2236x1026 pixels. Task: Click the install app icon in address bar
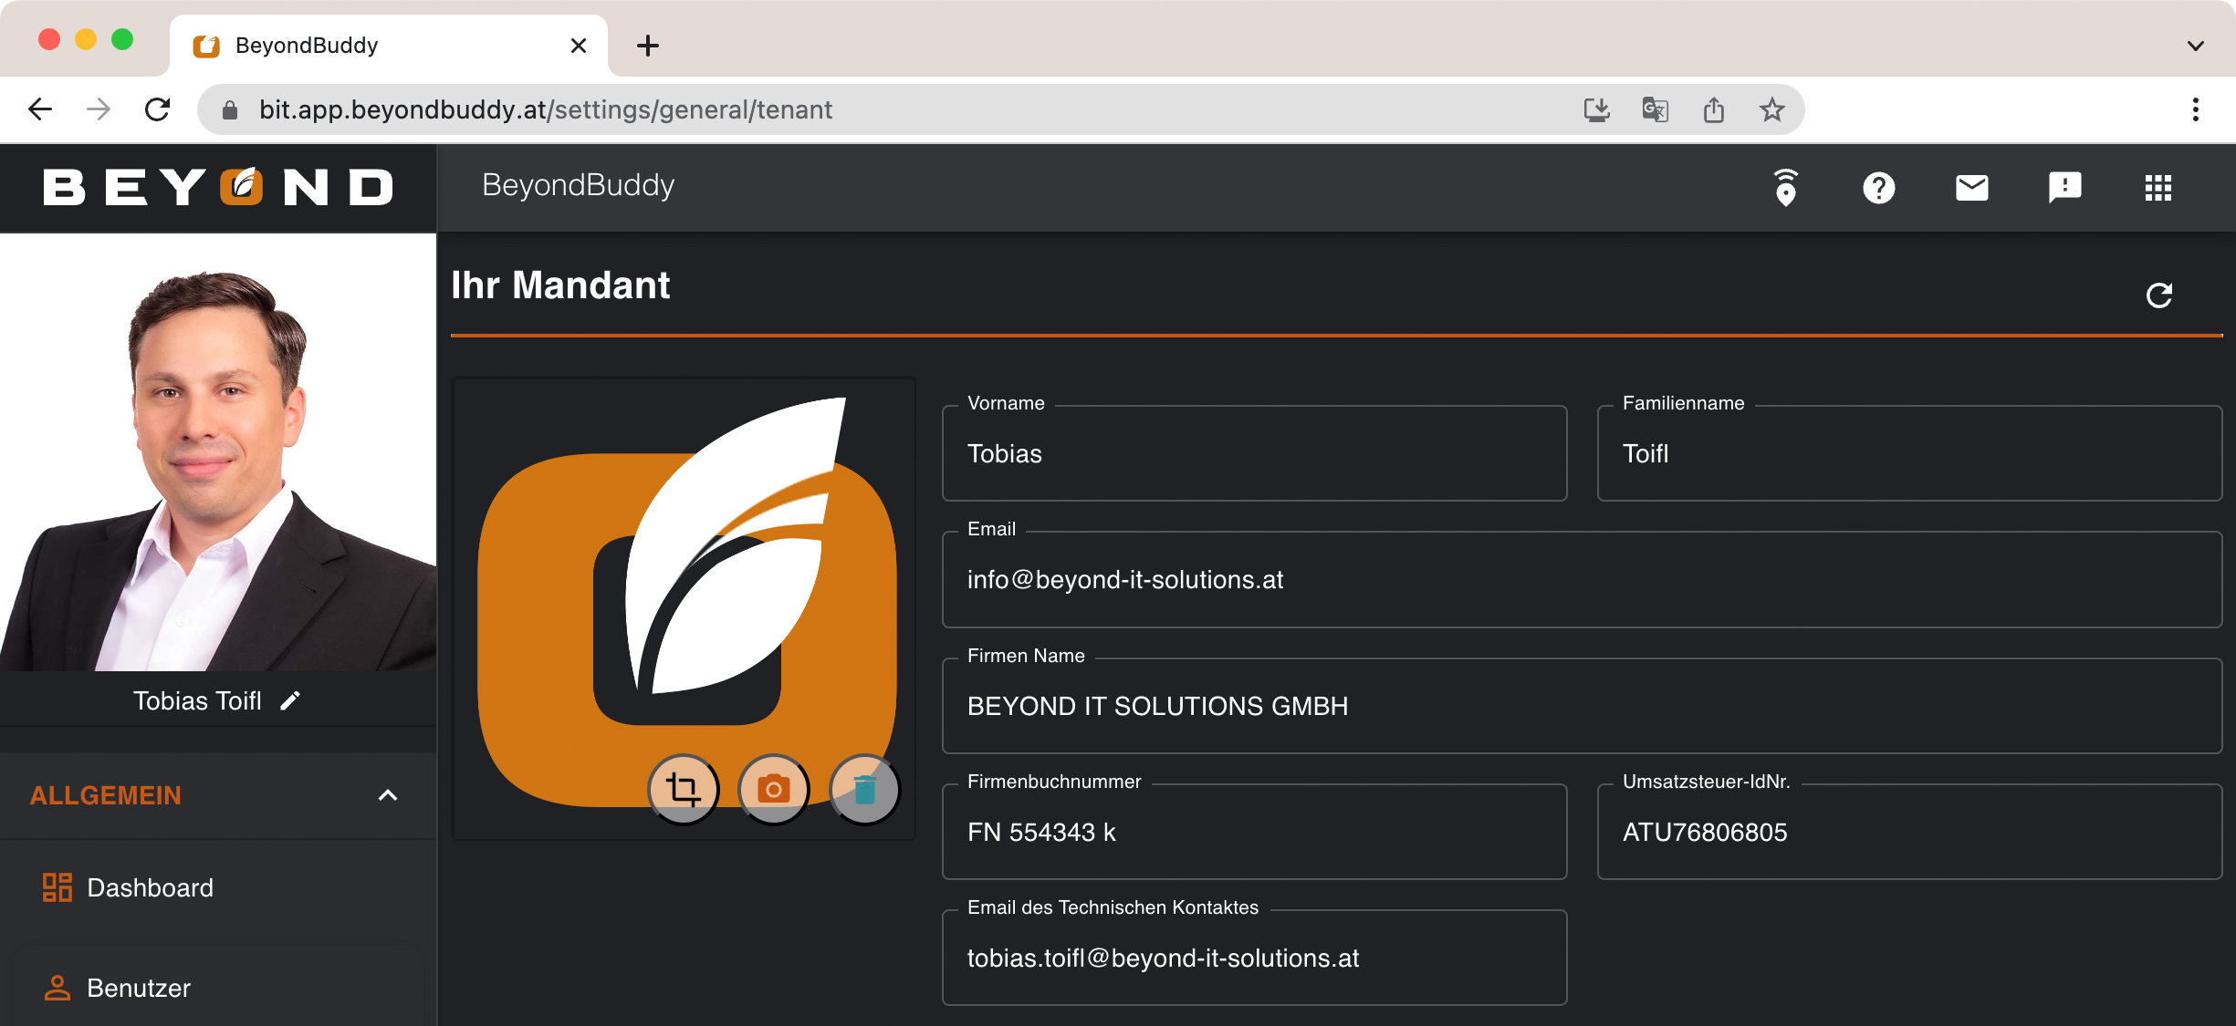1596,109
